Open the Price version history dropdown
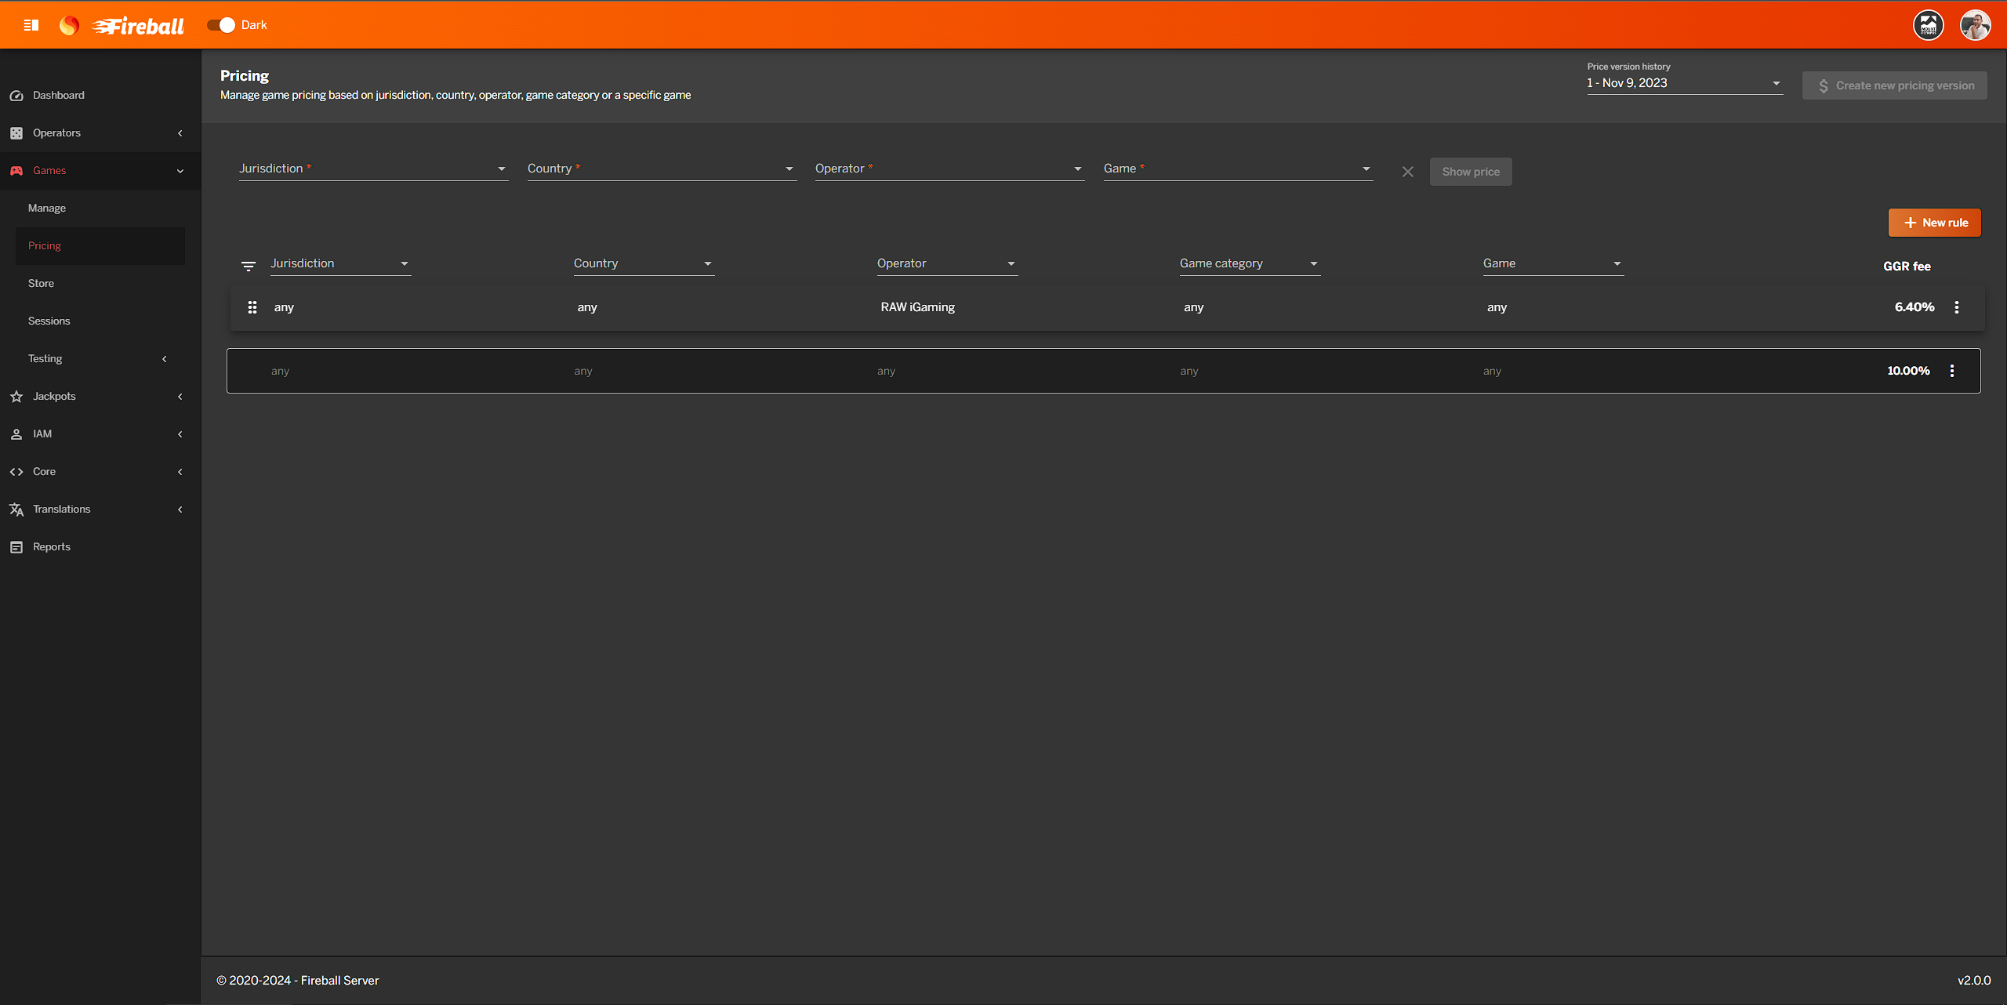2007x1005 pixels. click(1684, 83)
